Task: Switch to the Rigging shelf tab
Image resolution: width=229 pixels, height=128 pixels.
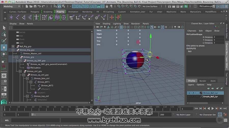Action: pyautogui.click(x=60, y=11)
